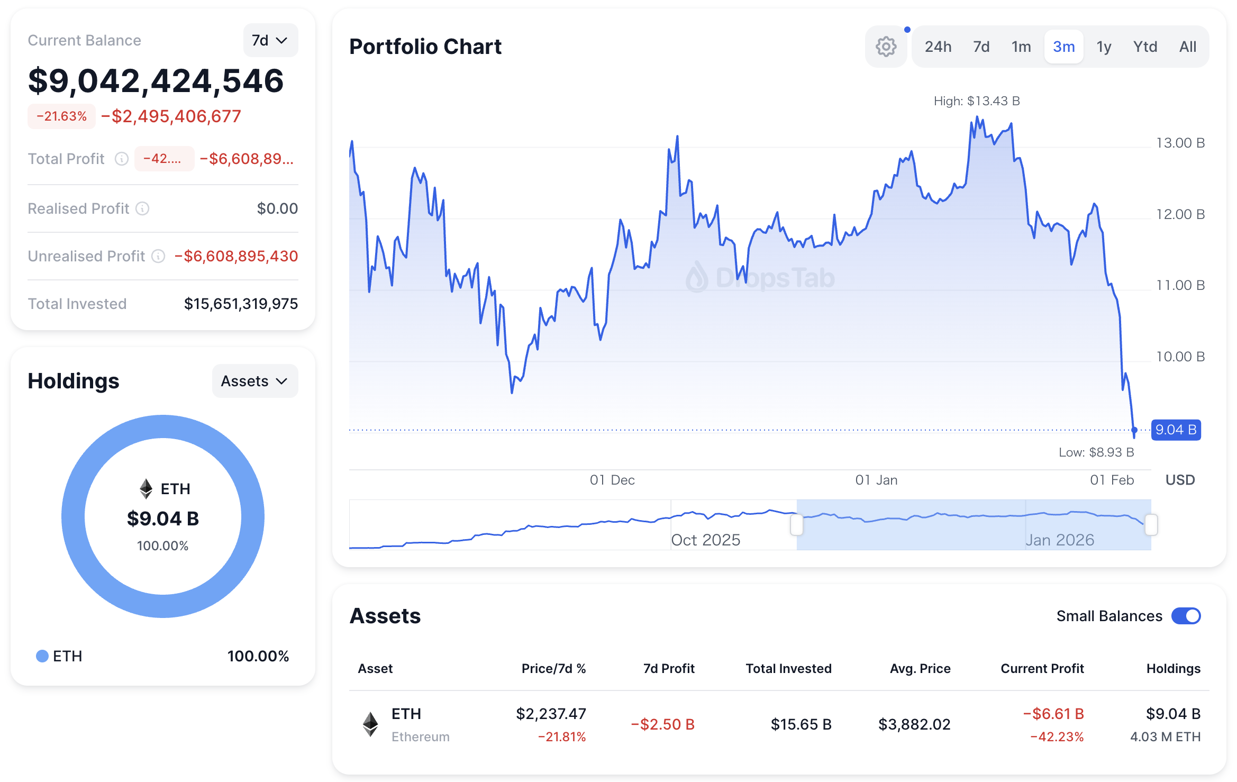Click the blue ETH donut chart ring
The width and height of the screenshot is (1237, 782).
[x=73, y=516]
